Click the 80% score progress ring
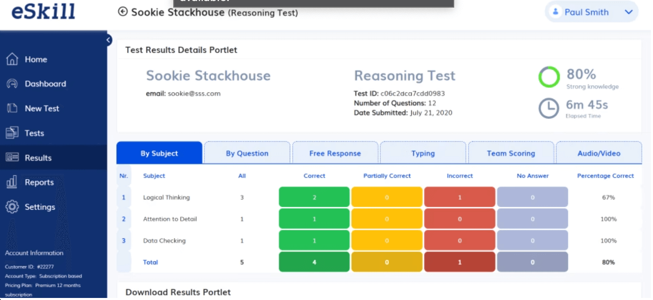Screen dimensions: 653x300 tap(549, 77)
